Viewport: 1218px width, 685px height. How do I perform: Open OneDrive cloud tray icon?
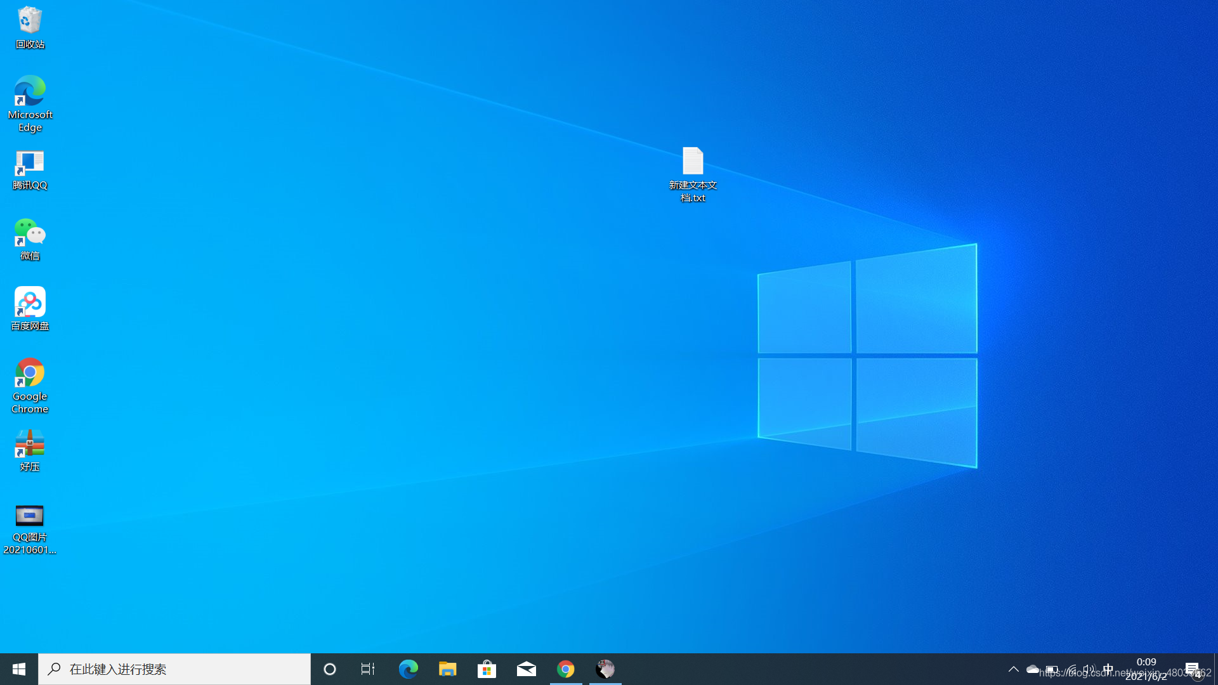[1033, 669]
